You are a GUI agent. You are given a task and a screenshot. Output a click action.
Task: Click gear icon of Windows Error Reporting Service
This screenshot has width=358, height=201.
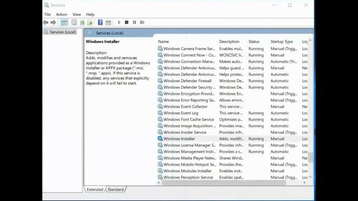(x=160, y=100)
